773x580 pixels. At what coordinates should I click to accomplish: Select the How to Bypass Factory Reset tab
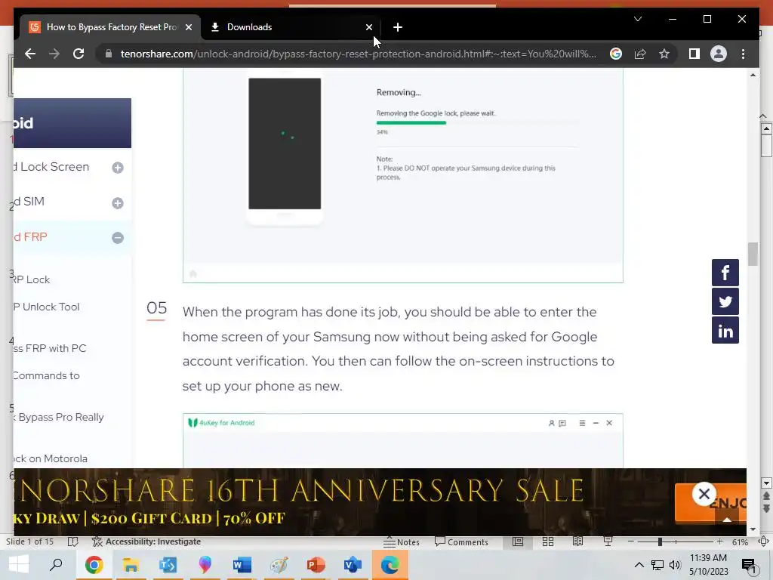tap(109, 27)
